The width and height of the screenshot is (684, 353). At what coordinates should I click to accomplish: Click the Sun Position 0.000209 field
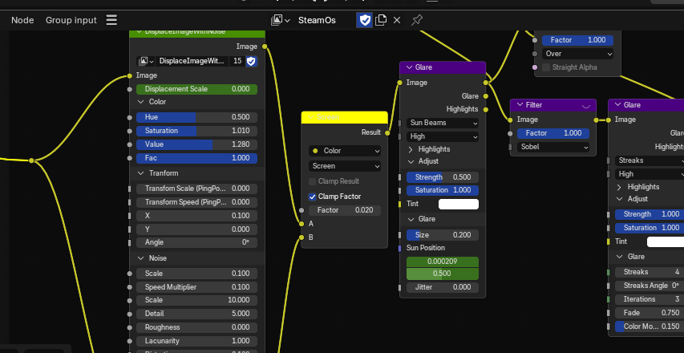[443, 262]
